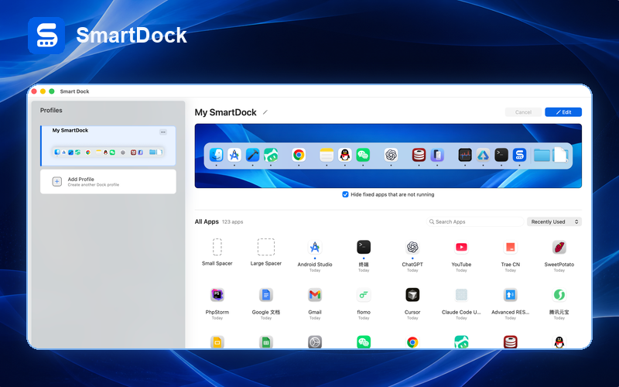Click the Google Slides icon in bottom row

(x=217, y=342)
